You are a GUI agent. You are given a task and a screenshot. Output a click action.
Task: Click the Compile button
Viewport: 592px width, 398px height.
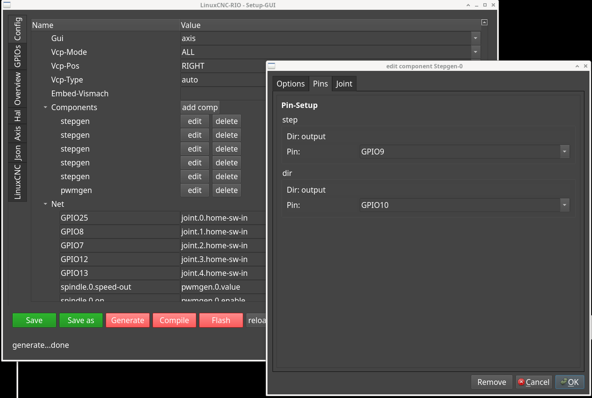point(174,320)
